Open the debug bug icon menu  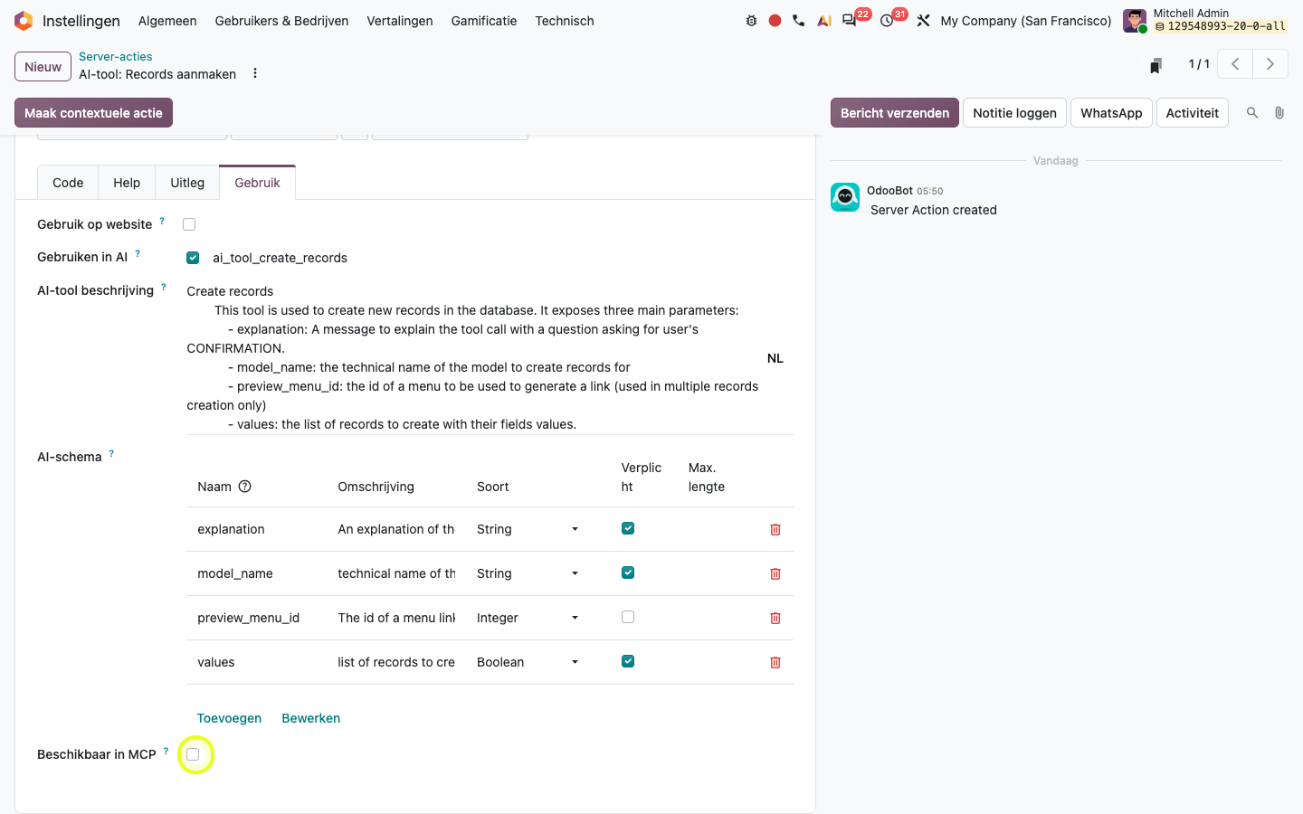pos(751,21)
